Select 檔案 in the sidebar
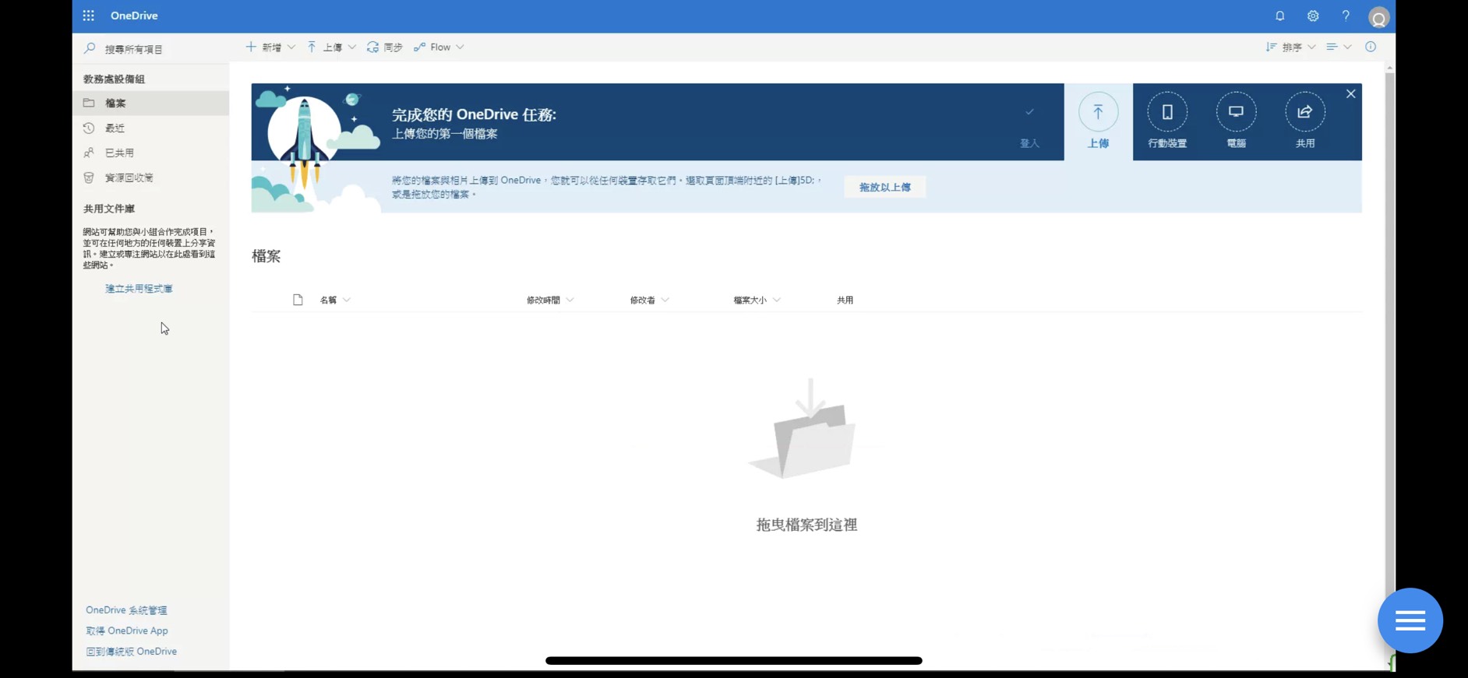This screenshot has height=678, width=1468. (151, 103)
